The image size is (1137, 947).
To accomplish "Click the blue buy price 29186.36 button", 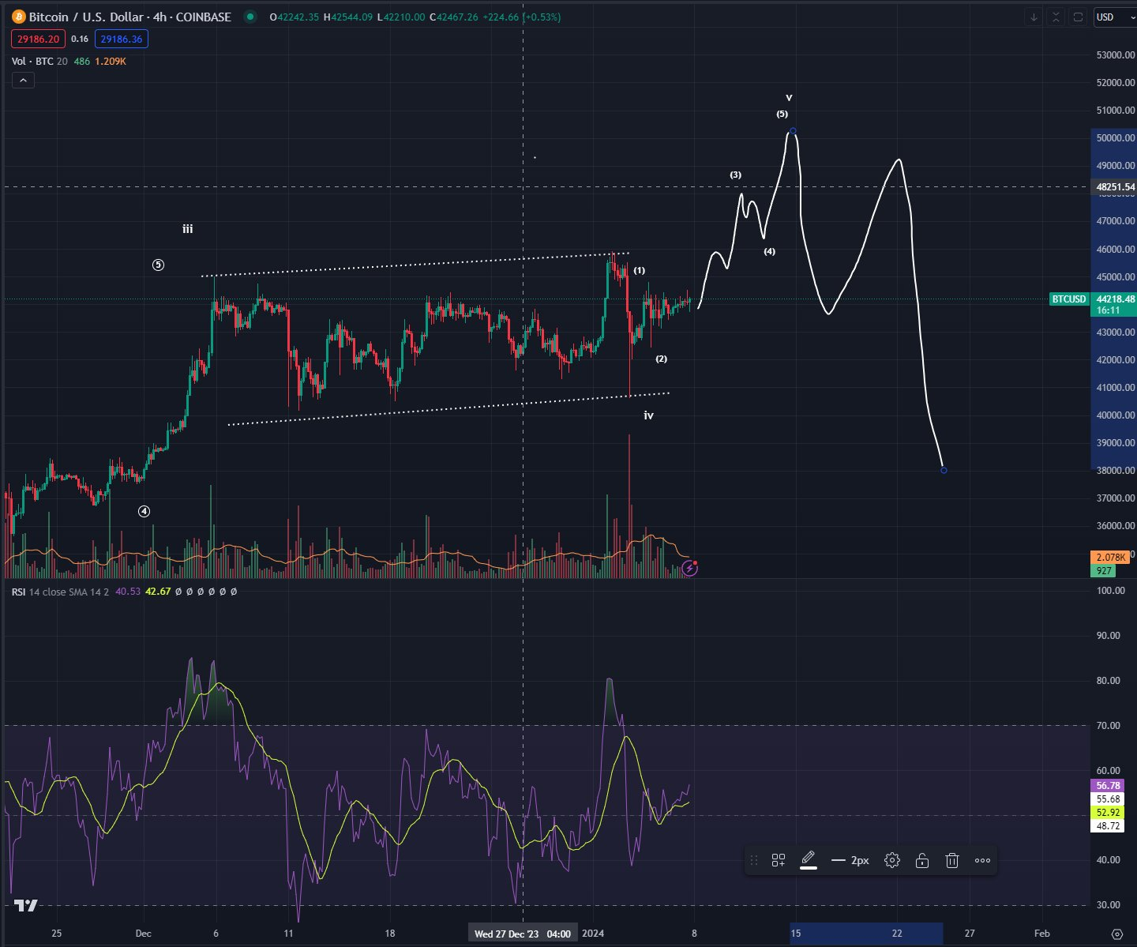I will pyautogui.click(x=122, y=39).
